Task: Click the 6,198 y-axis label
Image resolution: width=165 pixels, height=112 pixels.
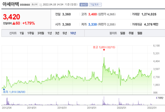Action: coord(156,46)
